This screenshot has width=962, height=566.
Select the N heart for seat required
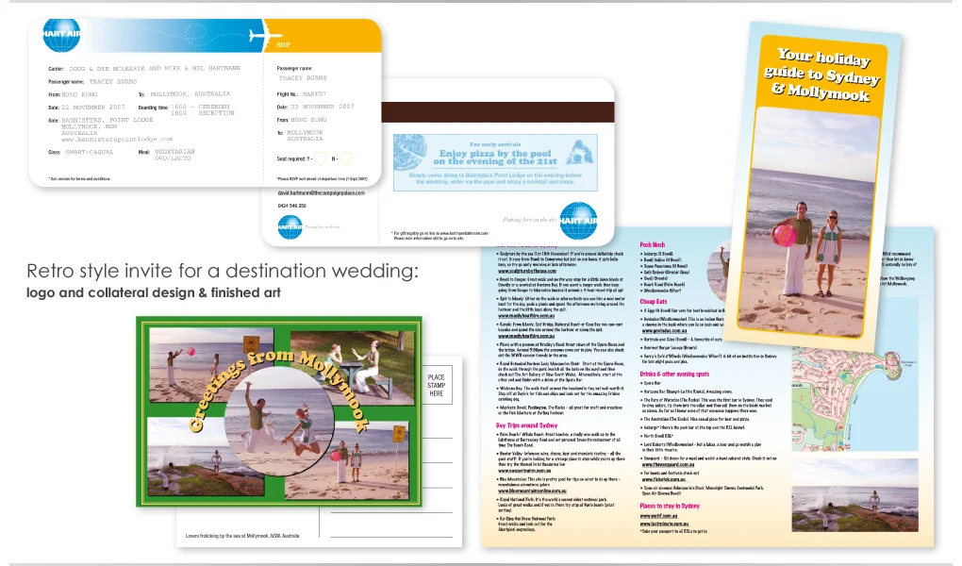[x=345, y=159]
